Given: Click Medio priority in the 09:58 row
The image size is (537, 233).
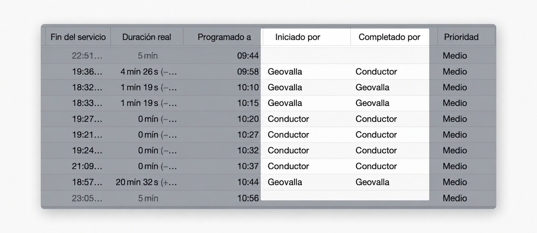Looking at the screenshot, I should (455, 72).
